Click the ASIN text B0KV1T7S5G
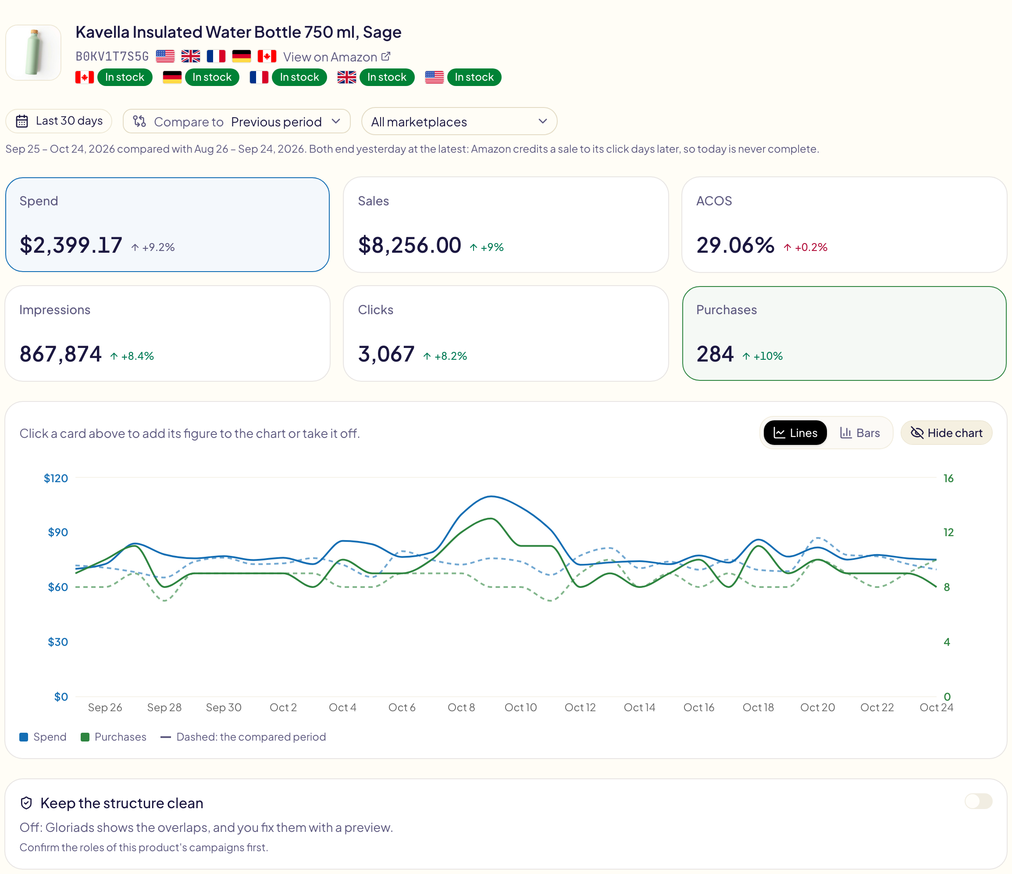1012x874 pixels. tap(112, 57)
